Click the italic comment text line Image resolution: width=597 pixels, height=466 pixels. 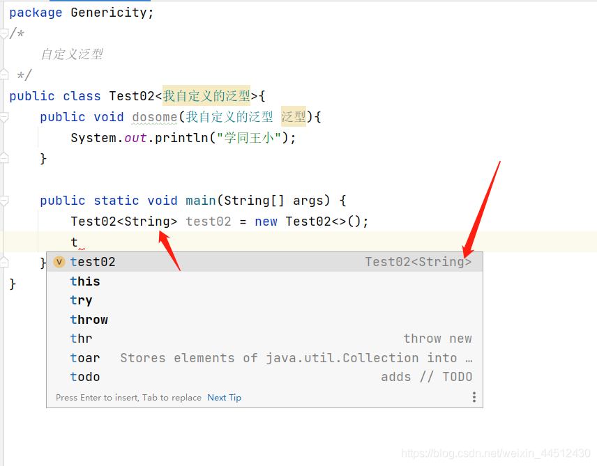pyautogui.click(x=72, y=54)
